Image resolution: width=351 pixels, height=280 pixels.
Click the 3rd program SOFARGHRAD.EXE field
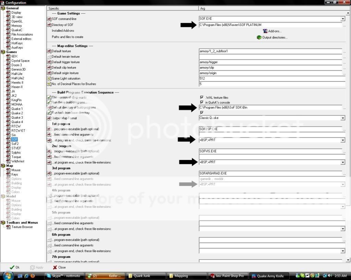pos(270,173)
